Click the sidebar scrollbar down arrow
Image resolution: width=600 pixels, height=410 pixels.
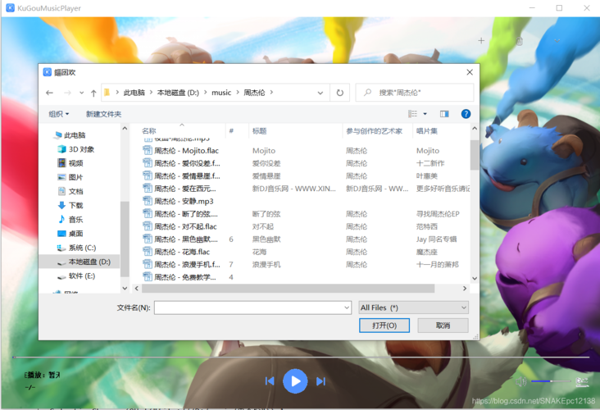(125, 289)
